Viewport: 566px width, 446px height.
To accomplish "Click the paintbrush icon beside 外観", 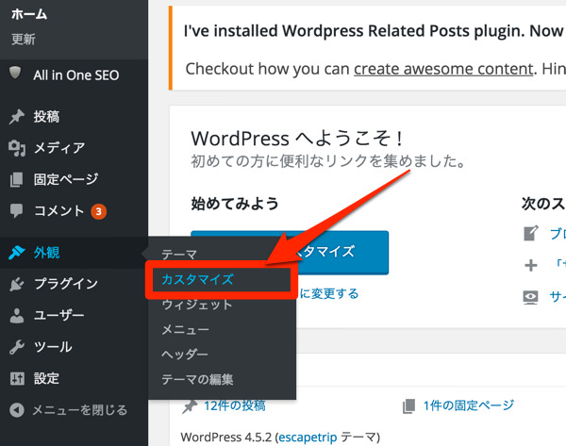I will tap(17, 253).
